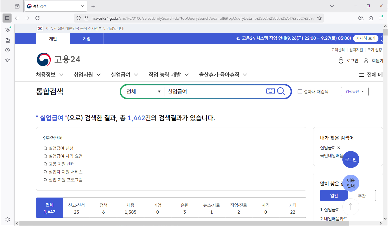Open the 전체 메뉴 hamburger menu
The image size is (388, 226).
coord(362,75)
